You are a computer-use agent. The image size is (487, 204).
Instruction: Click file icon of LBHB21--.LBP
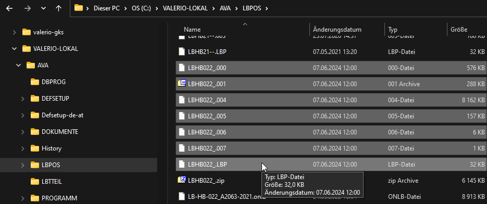[x=182, y=52]
